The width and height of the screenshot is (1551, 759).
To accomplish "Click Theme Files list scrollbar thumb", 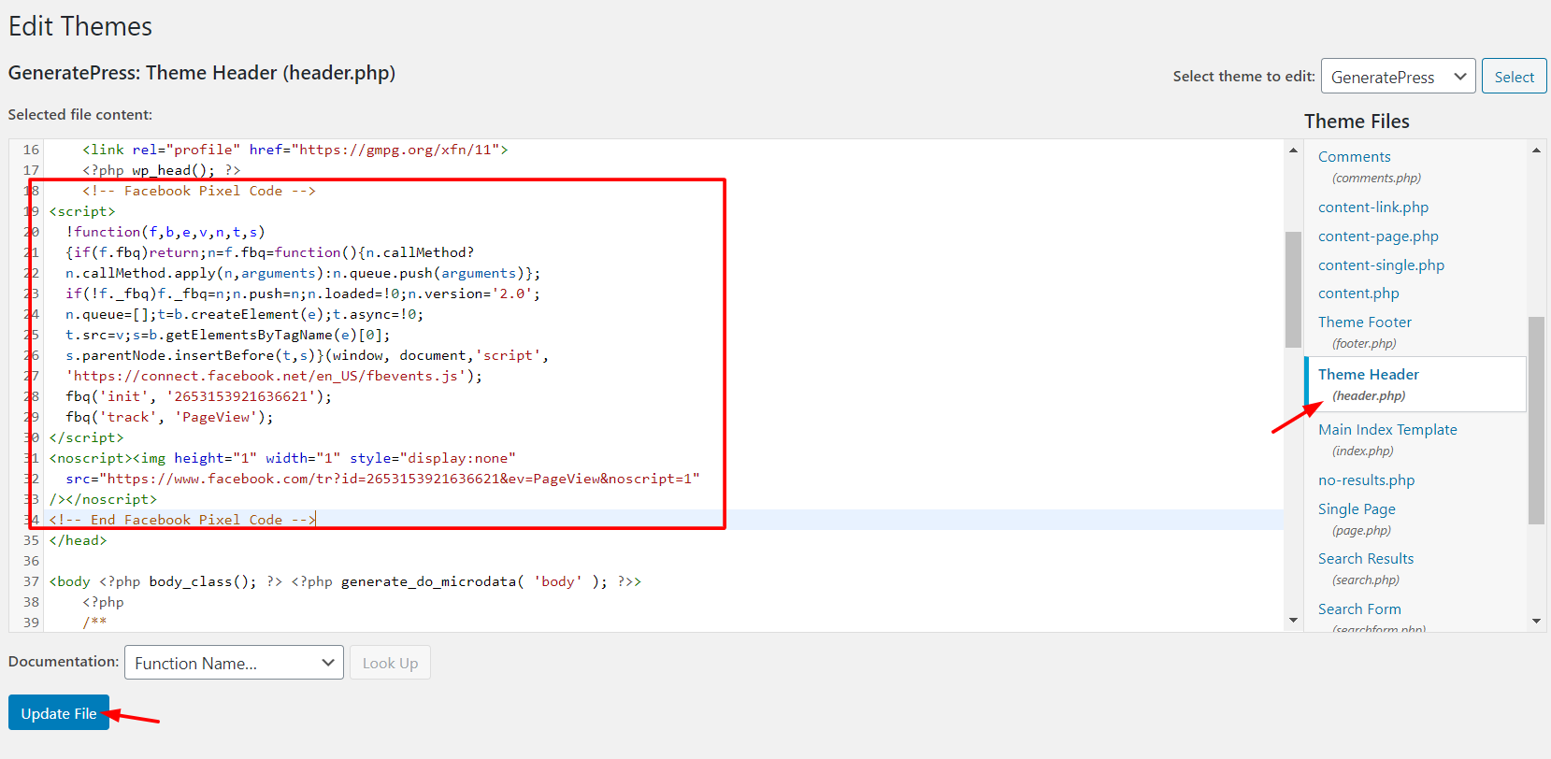I will (1536, 421).
